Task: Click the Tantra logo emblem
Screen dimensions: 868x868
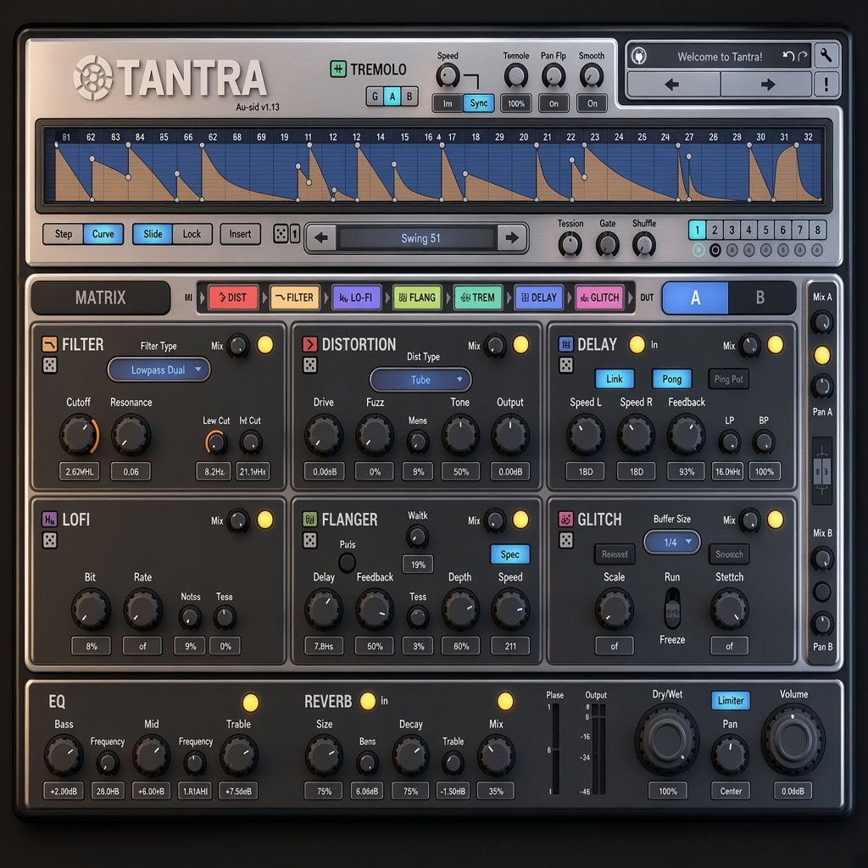Action: pos(92,77)
